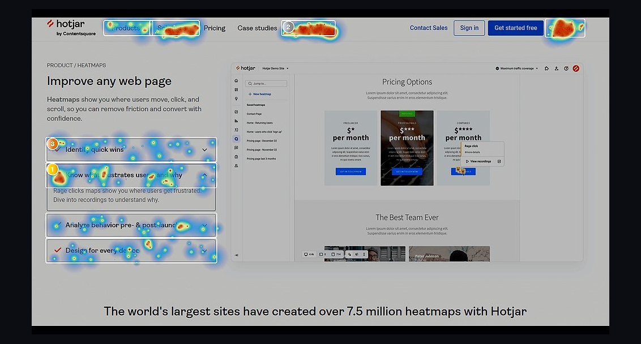Image resolution: width=641 pixels, height=344 pixels.
Task: Click the Peter Johnson team photo
Action: (449, 253)
